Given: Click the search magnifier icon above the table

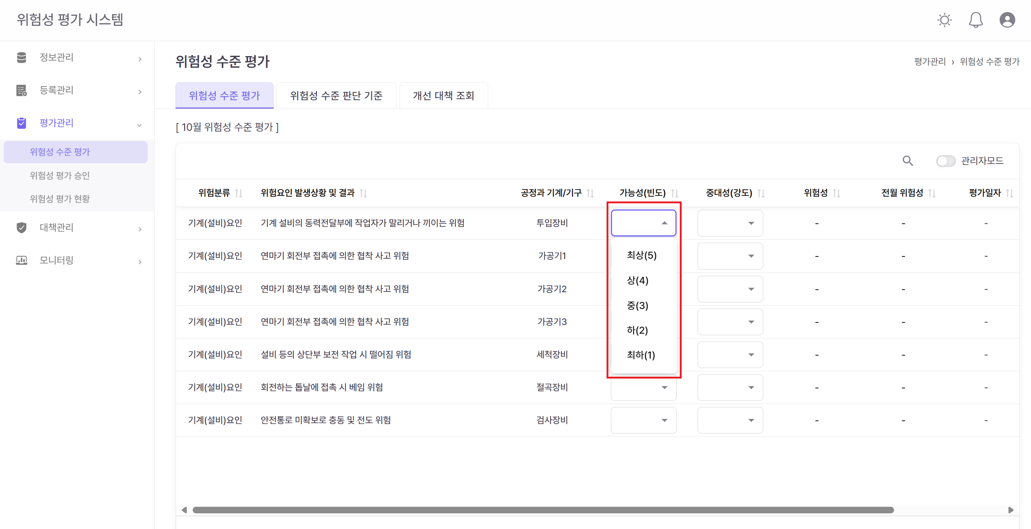Looking at the screenshot, I should (908, 161).
